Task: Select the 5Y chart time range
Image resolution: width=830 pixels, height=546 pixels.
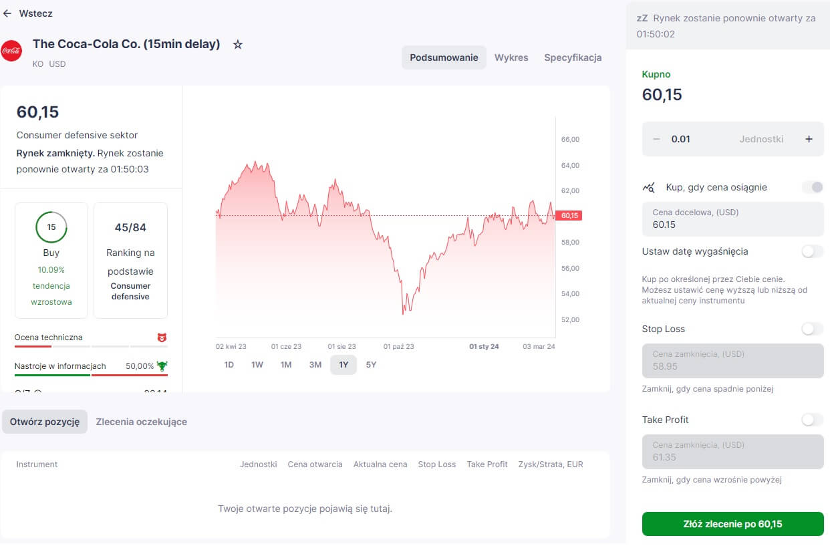Action: click(x=371, y=365)
